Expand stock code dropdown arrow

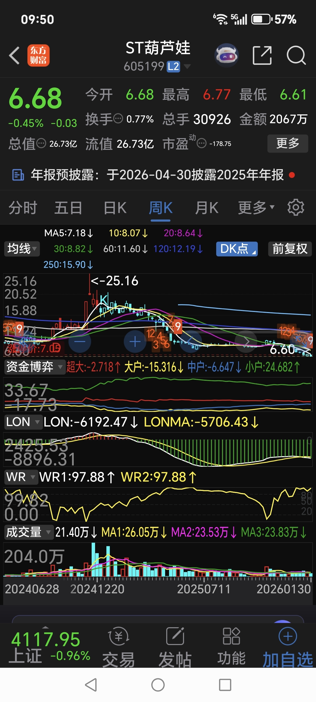[x=187, y=66]
